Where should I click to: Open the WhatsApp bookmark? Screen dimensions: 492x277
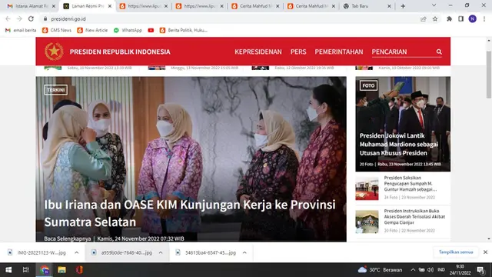[x=128, y=30]
